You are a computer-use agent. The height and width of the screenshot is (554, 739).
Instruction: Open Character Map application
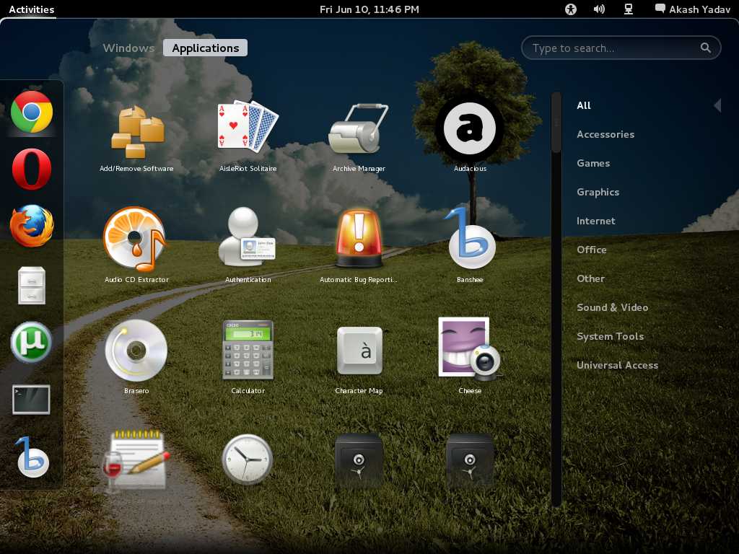(x=359, y=351)
